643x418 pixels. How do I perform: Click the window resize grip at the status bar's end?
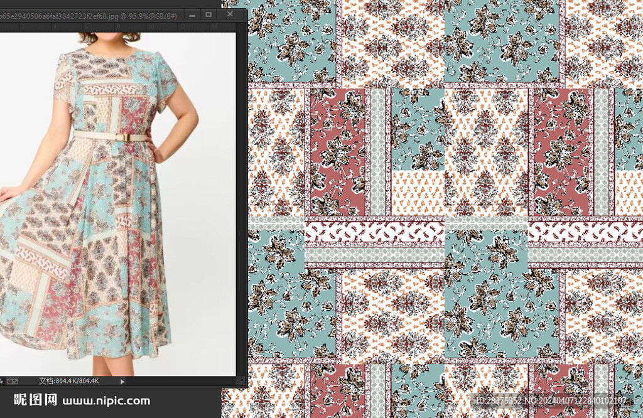[x=240, y=382]
